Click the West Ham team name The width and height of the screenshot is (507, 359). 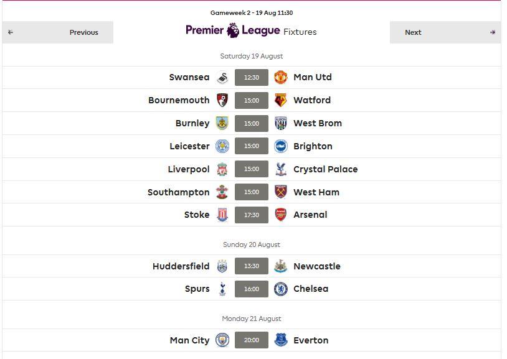(316, 193)
